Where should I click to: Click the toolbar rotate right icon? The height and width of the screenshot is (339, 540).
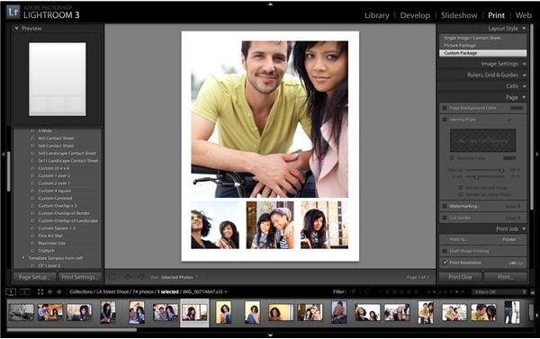pos(141,277)
